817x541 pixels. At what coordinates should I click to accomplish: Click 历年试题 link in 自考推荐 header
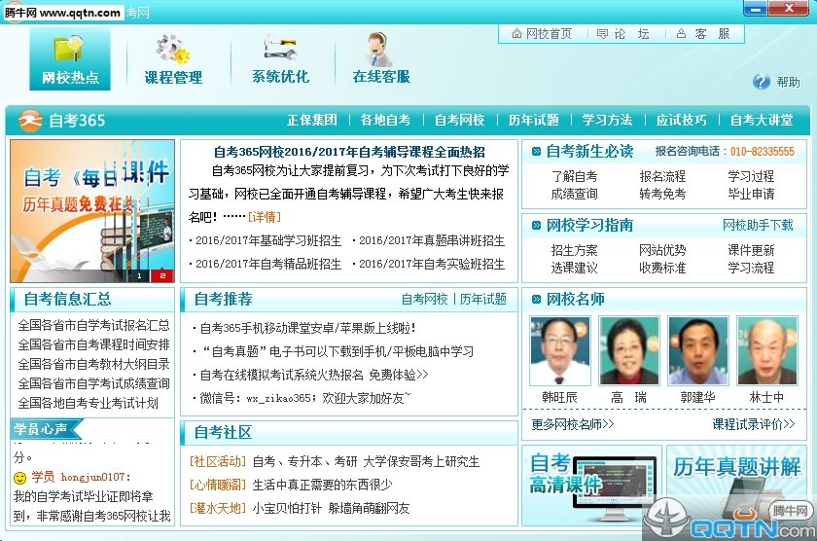[483, 299]
